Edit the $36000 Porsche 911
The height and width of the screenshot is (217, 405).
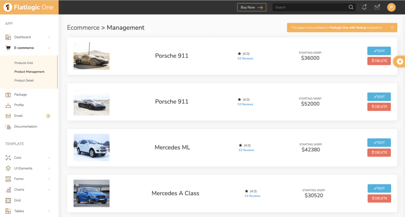point(379,51)
